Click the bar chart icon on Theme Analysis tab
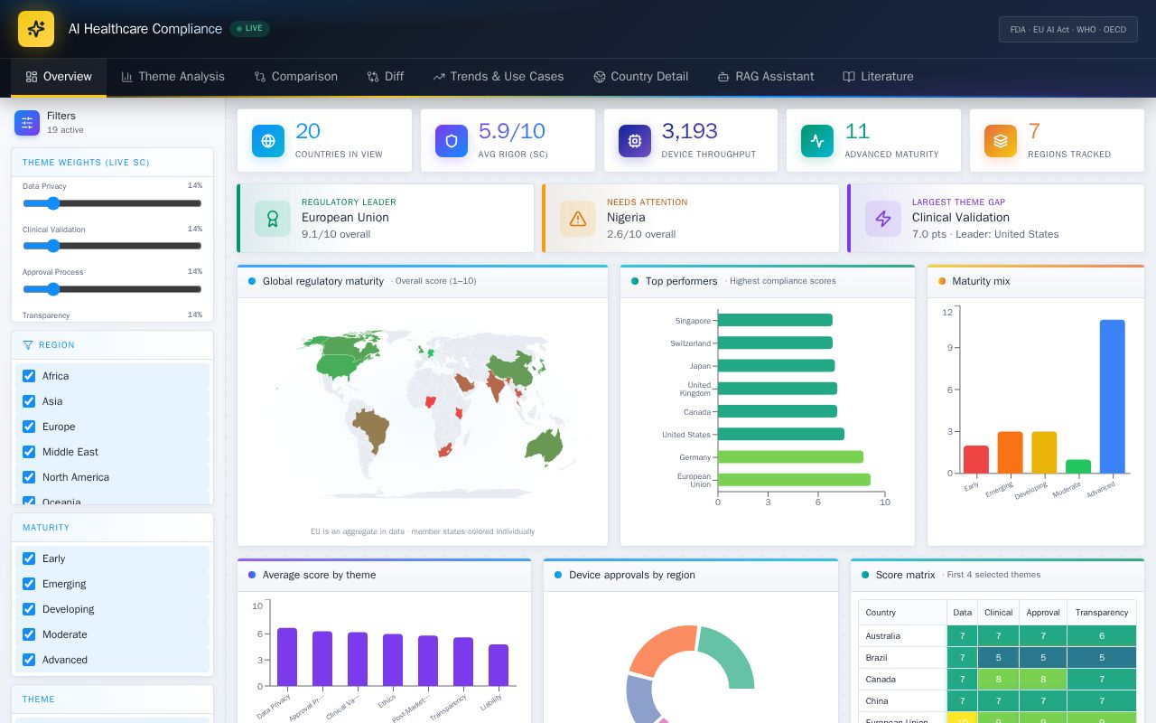The width and height of the screenshot is (1156, 723). (127, 77)
